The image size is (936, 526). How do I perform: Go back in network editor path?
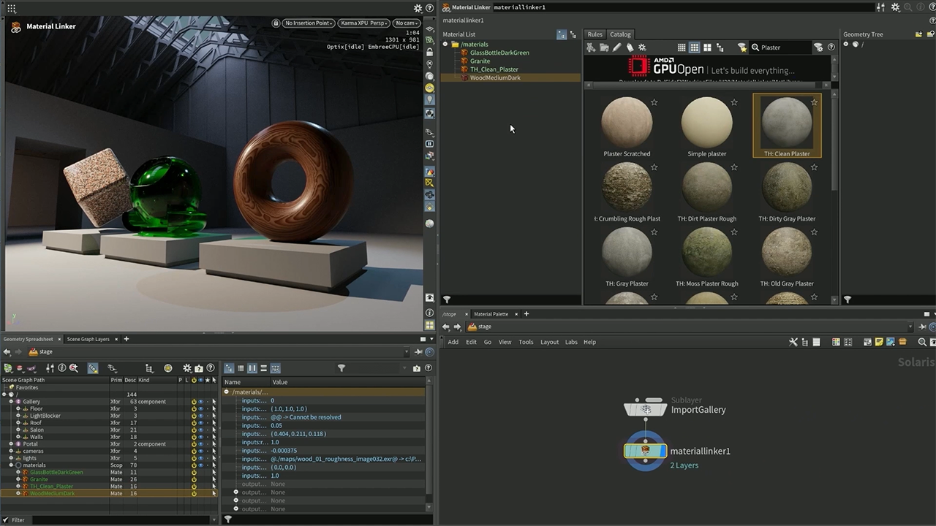(445, 327)
